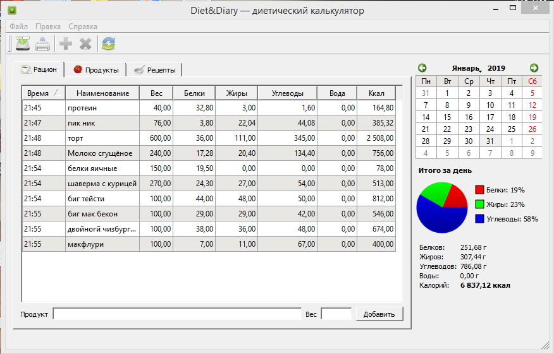Sort table by Время column header
The height and width of the screenshot is (354, 554).
pos(43,93)
